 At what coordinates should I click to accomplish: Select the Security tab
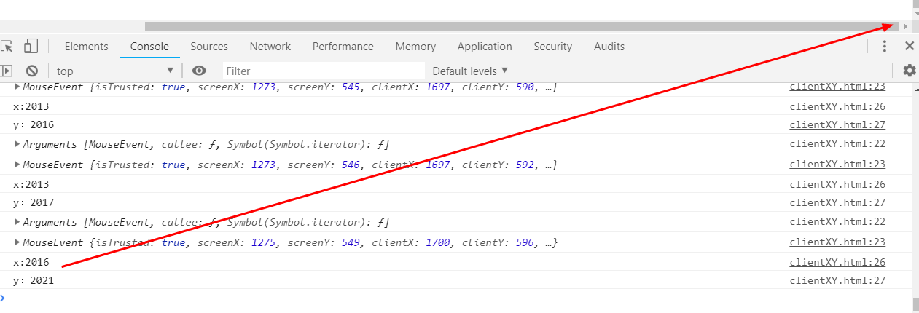click(552, 47)
